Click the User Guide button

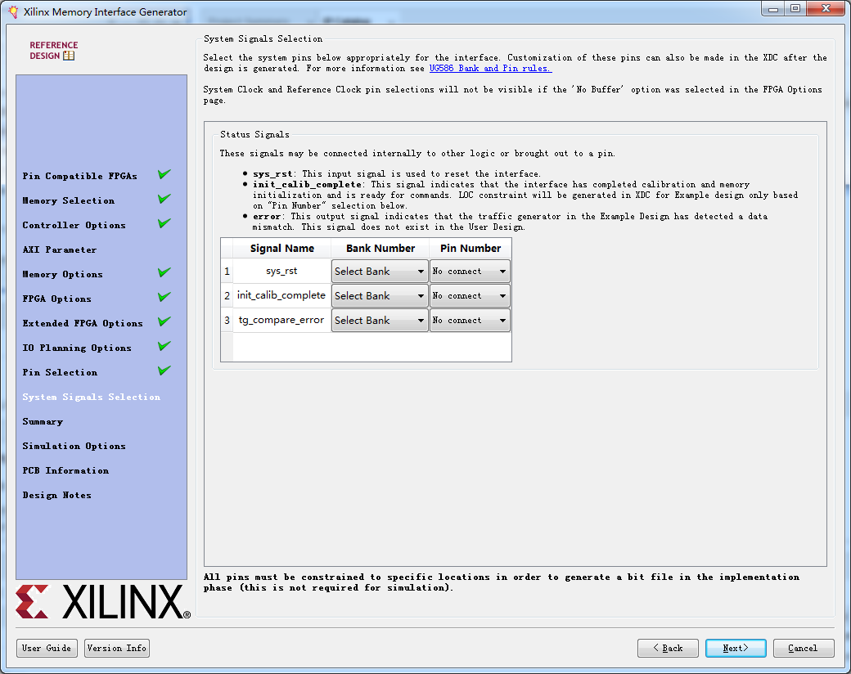(47, 648)
